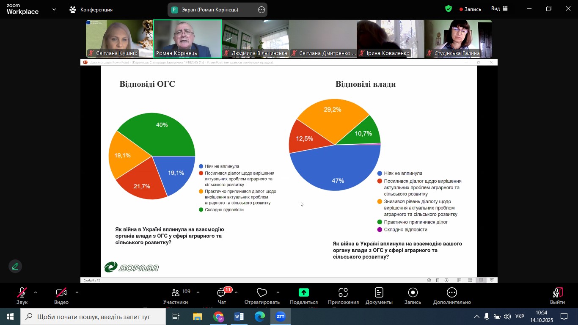Image resolution: width=578 pixels, height=325 pixels.
Task: Open the Documents panel
Action: click(379, 296)
